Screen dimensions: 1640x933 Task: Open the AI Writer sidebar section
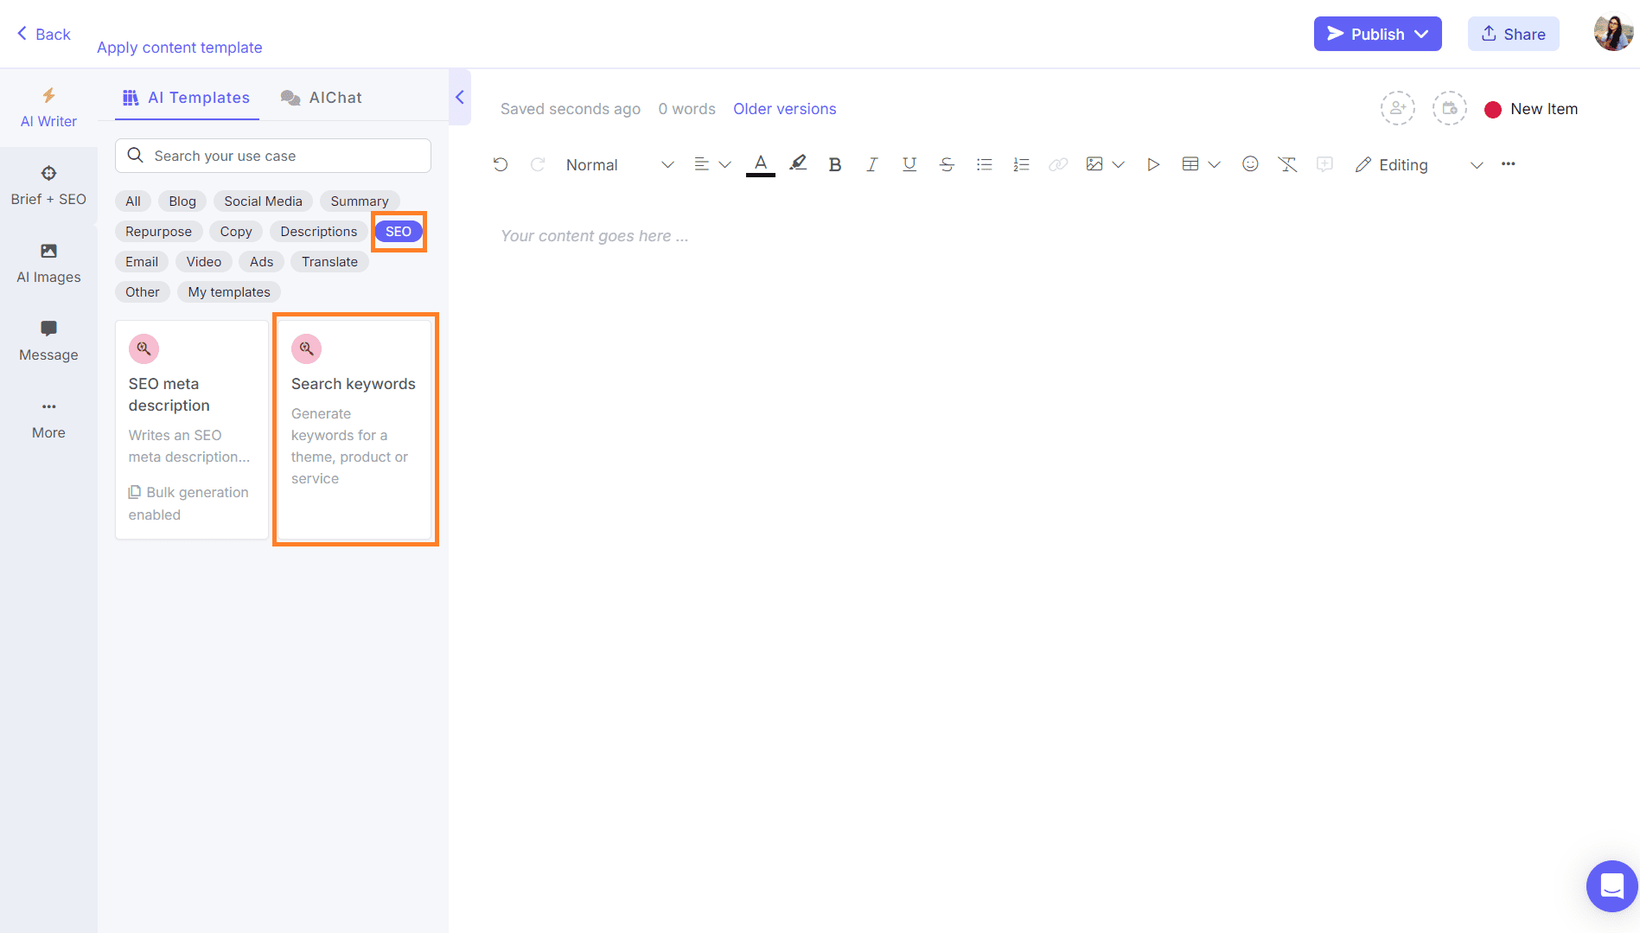(x=48, y=107)
